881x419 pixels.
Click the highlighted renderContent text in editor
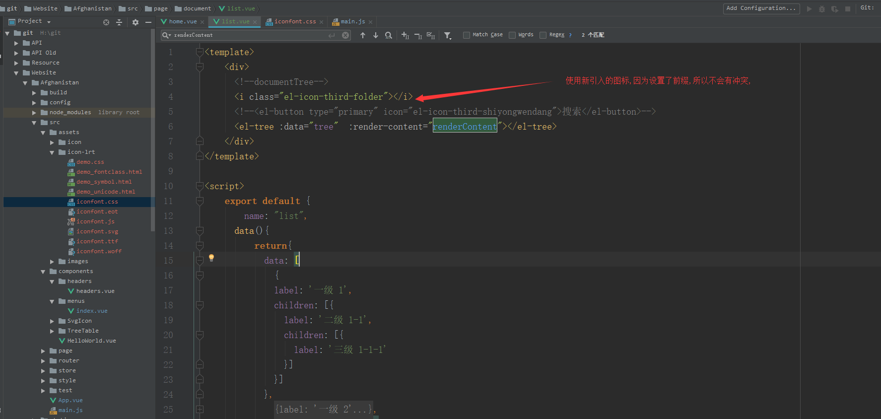465,127
